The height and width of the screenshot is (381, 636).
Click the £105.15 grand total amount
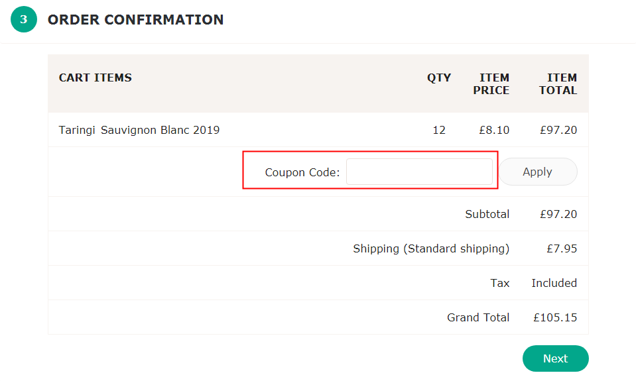[555, 317]
